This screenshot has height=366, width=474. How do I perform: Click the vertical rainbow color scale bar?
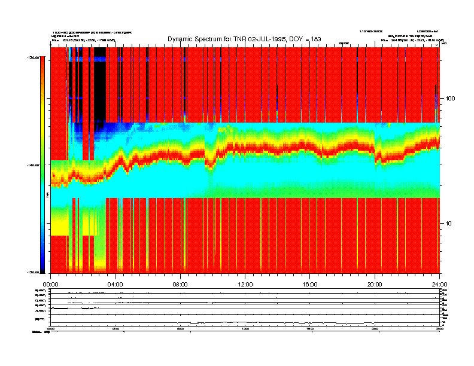point(42,164)
